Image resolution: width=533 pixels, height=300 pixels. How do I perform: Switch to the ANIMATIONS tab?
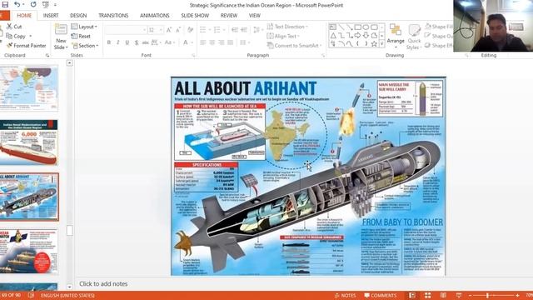tap(155, 15)
